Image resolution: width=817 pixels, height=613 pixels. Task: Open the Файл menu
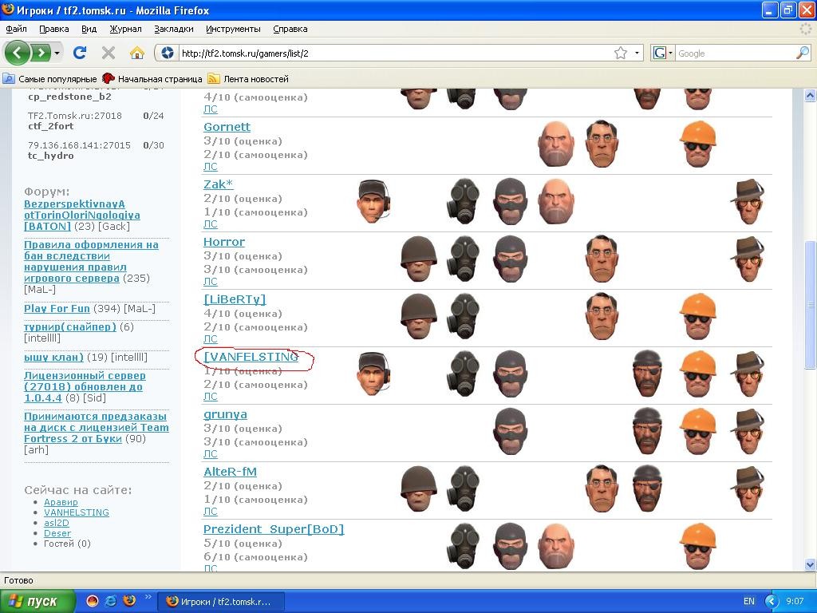[17, 30]
